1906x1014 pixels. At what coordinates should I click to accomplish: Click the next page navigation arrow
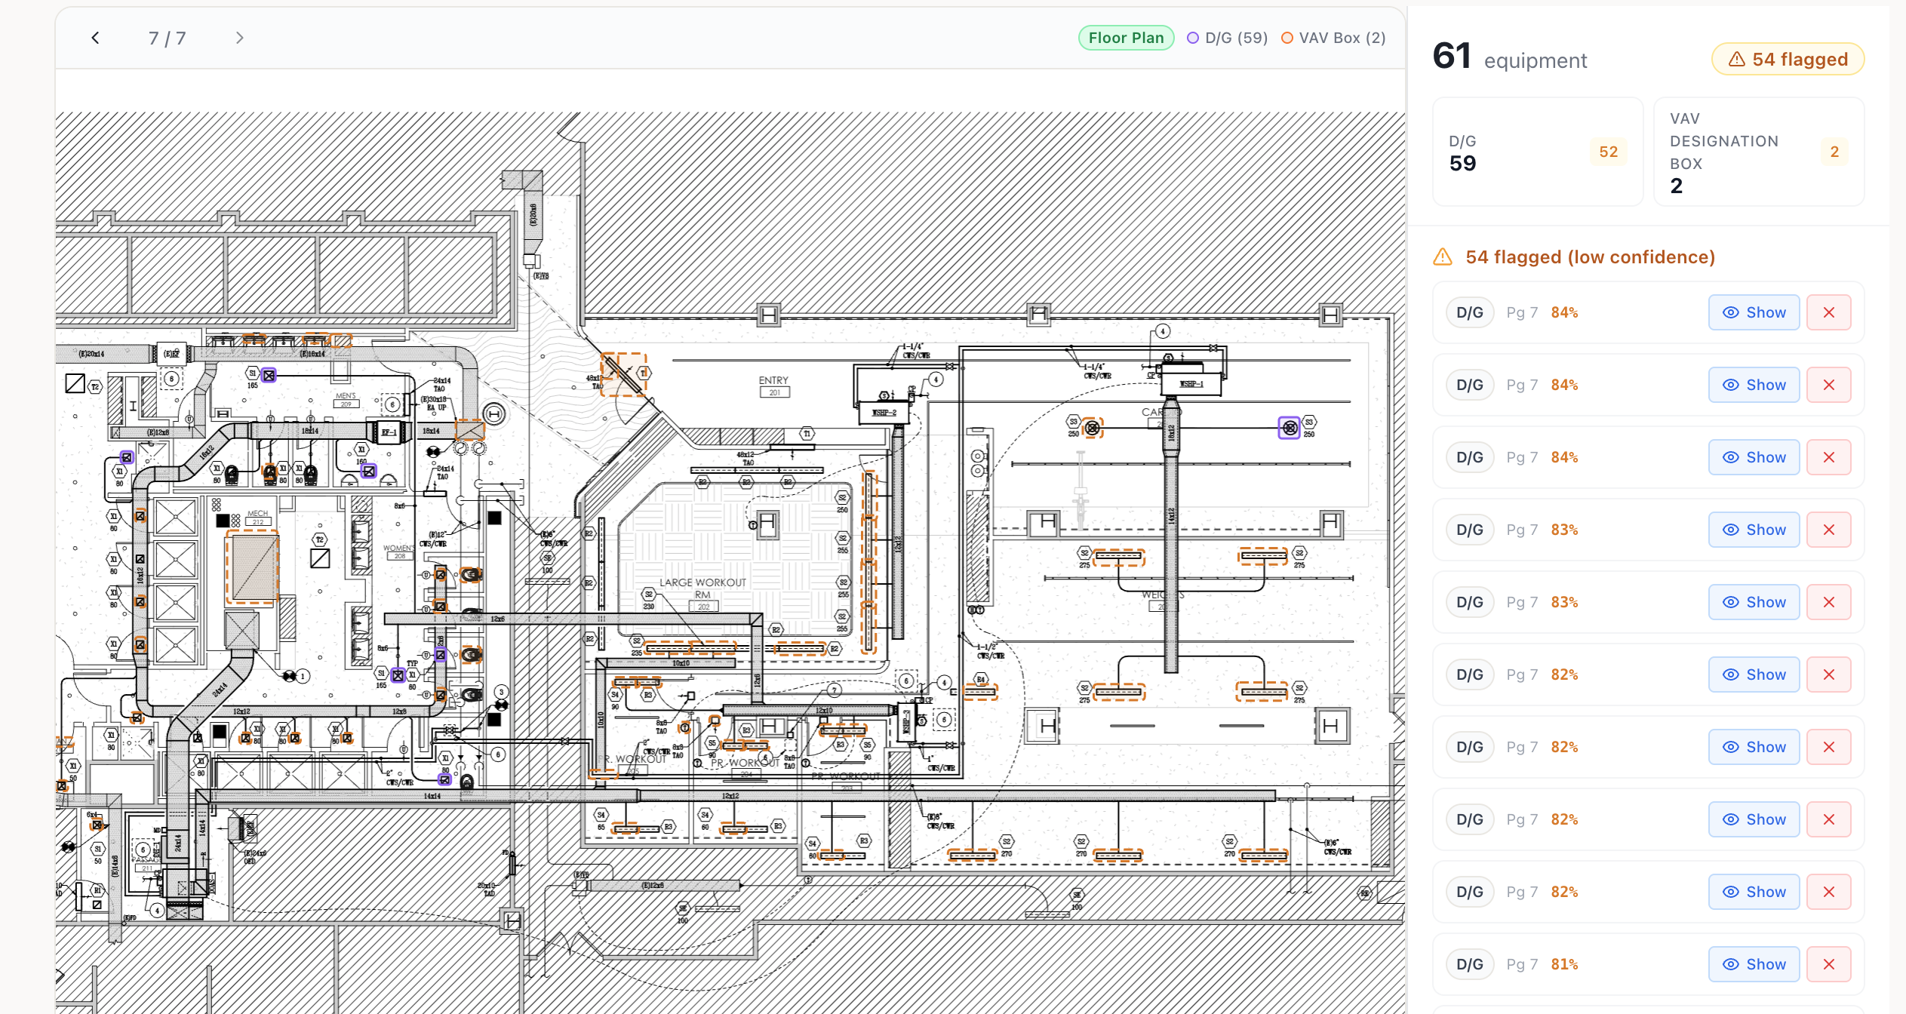(239, 37)
